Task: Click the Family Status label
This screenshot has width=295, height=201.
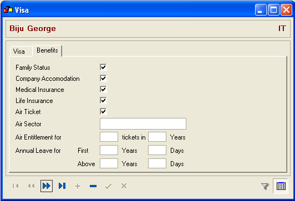Action: click(33, 68)
